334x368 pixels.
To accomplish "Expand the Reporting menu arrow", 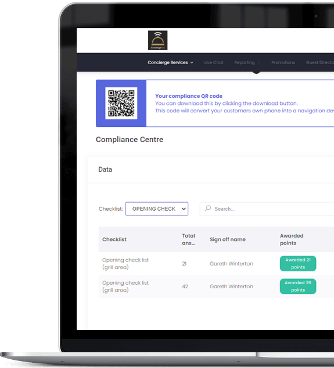I will [258, 63].
